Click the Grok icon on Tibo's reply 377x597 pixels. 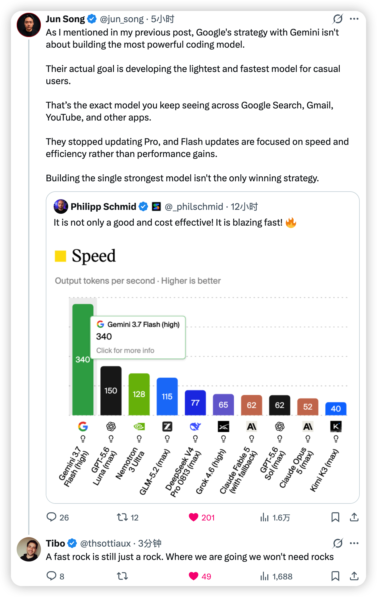[x=338, y=543]
